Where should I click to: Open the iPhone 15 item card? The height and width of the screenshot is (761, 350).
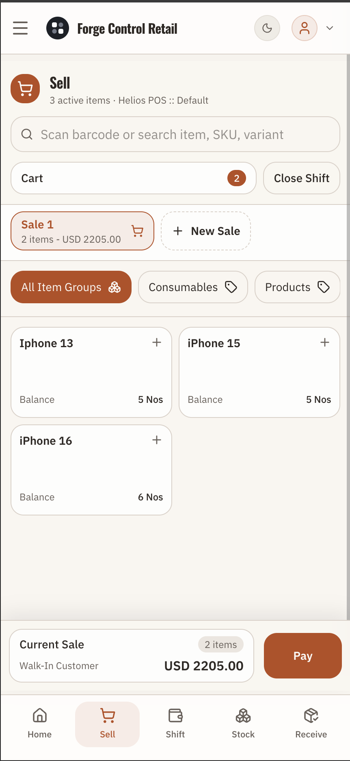coord(259,372)
